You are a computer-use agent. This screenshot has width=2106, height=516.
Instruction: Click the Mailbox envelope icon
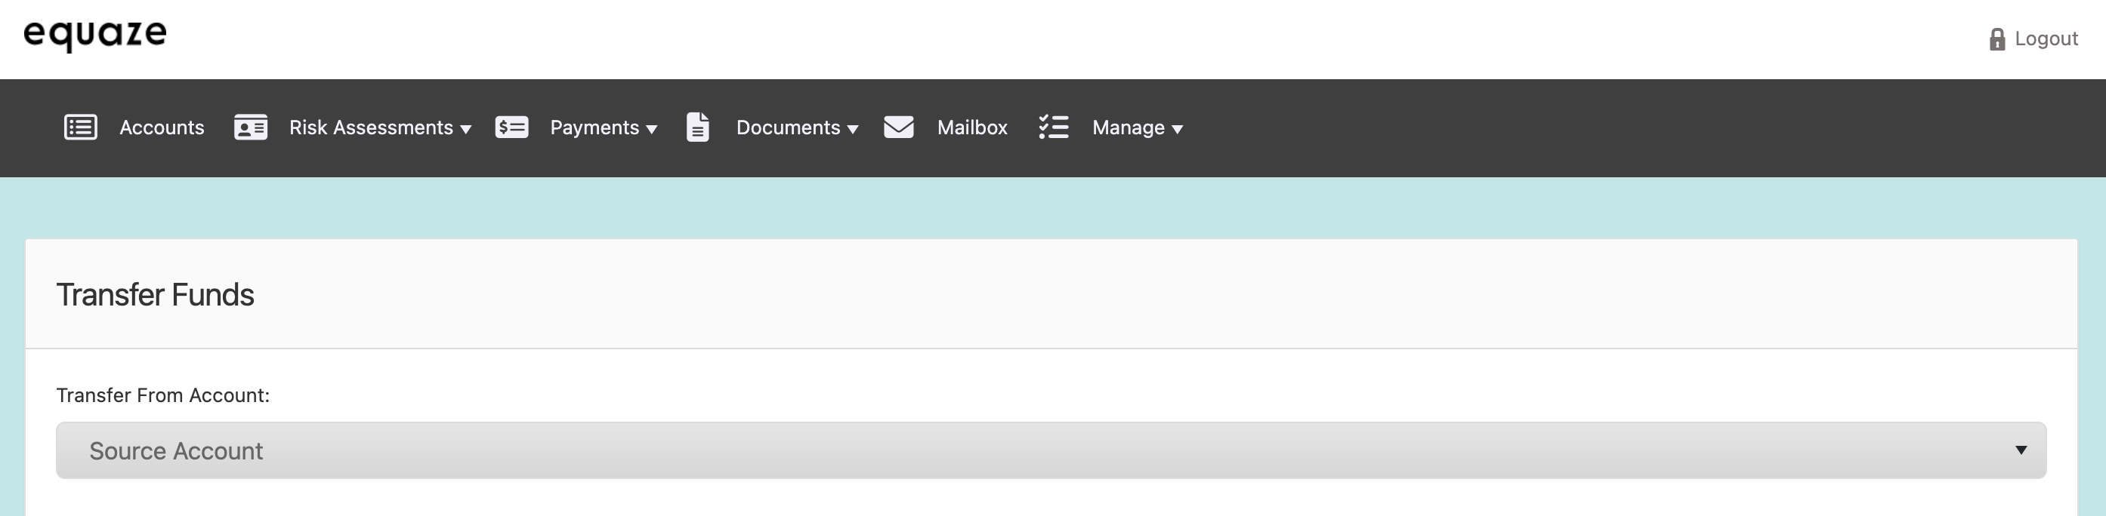coord(898,127)
